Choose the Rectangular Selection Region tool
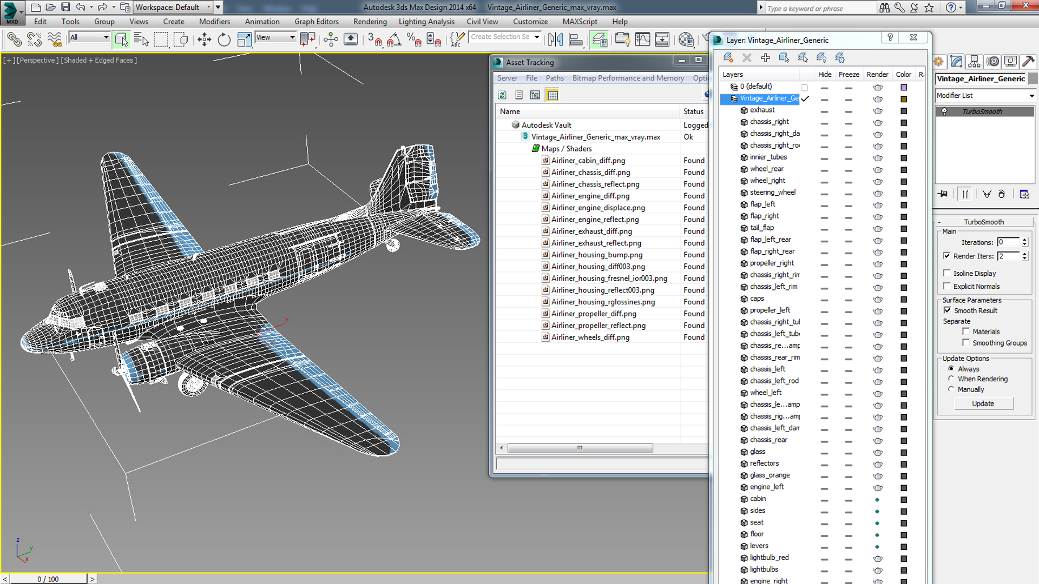This screenshot has height=584, width=1039. click(161, 39)
